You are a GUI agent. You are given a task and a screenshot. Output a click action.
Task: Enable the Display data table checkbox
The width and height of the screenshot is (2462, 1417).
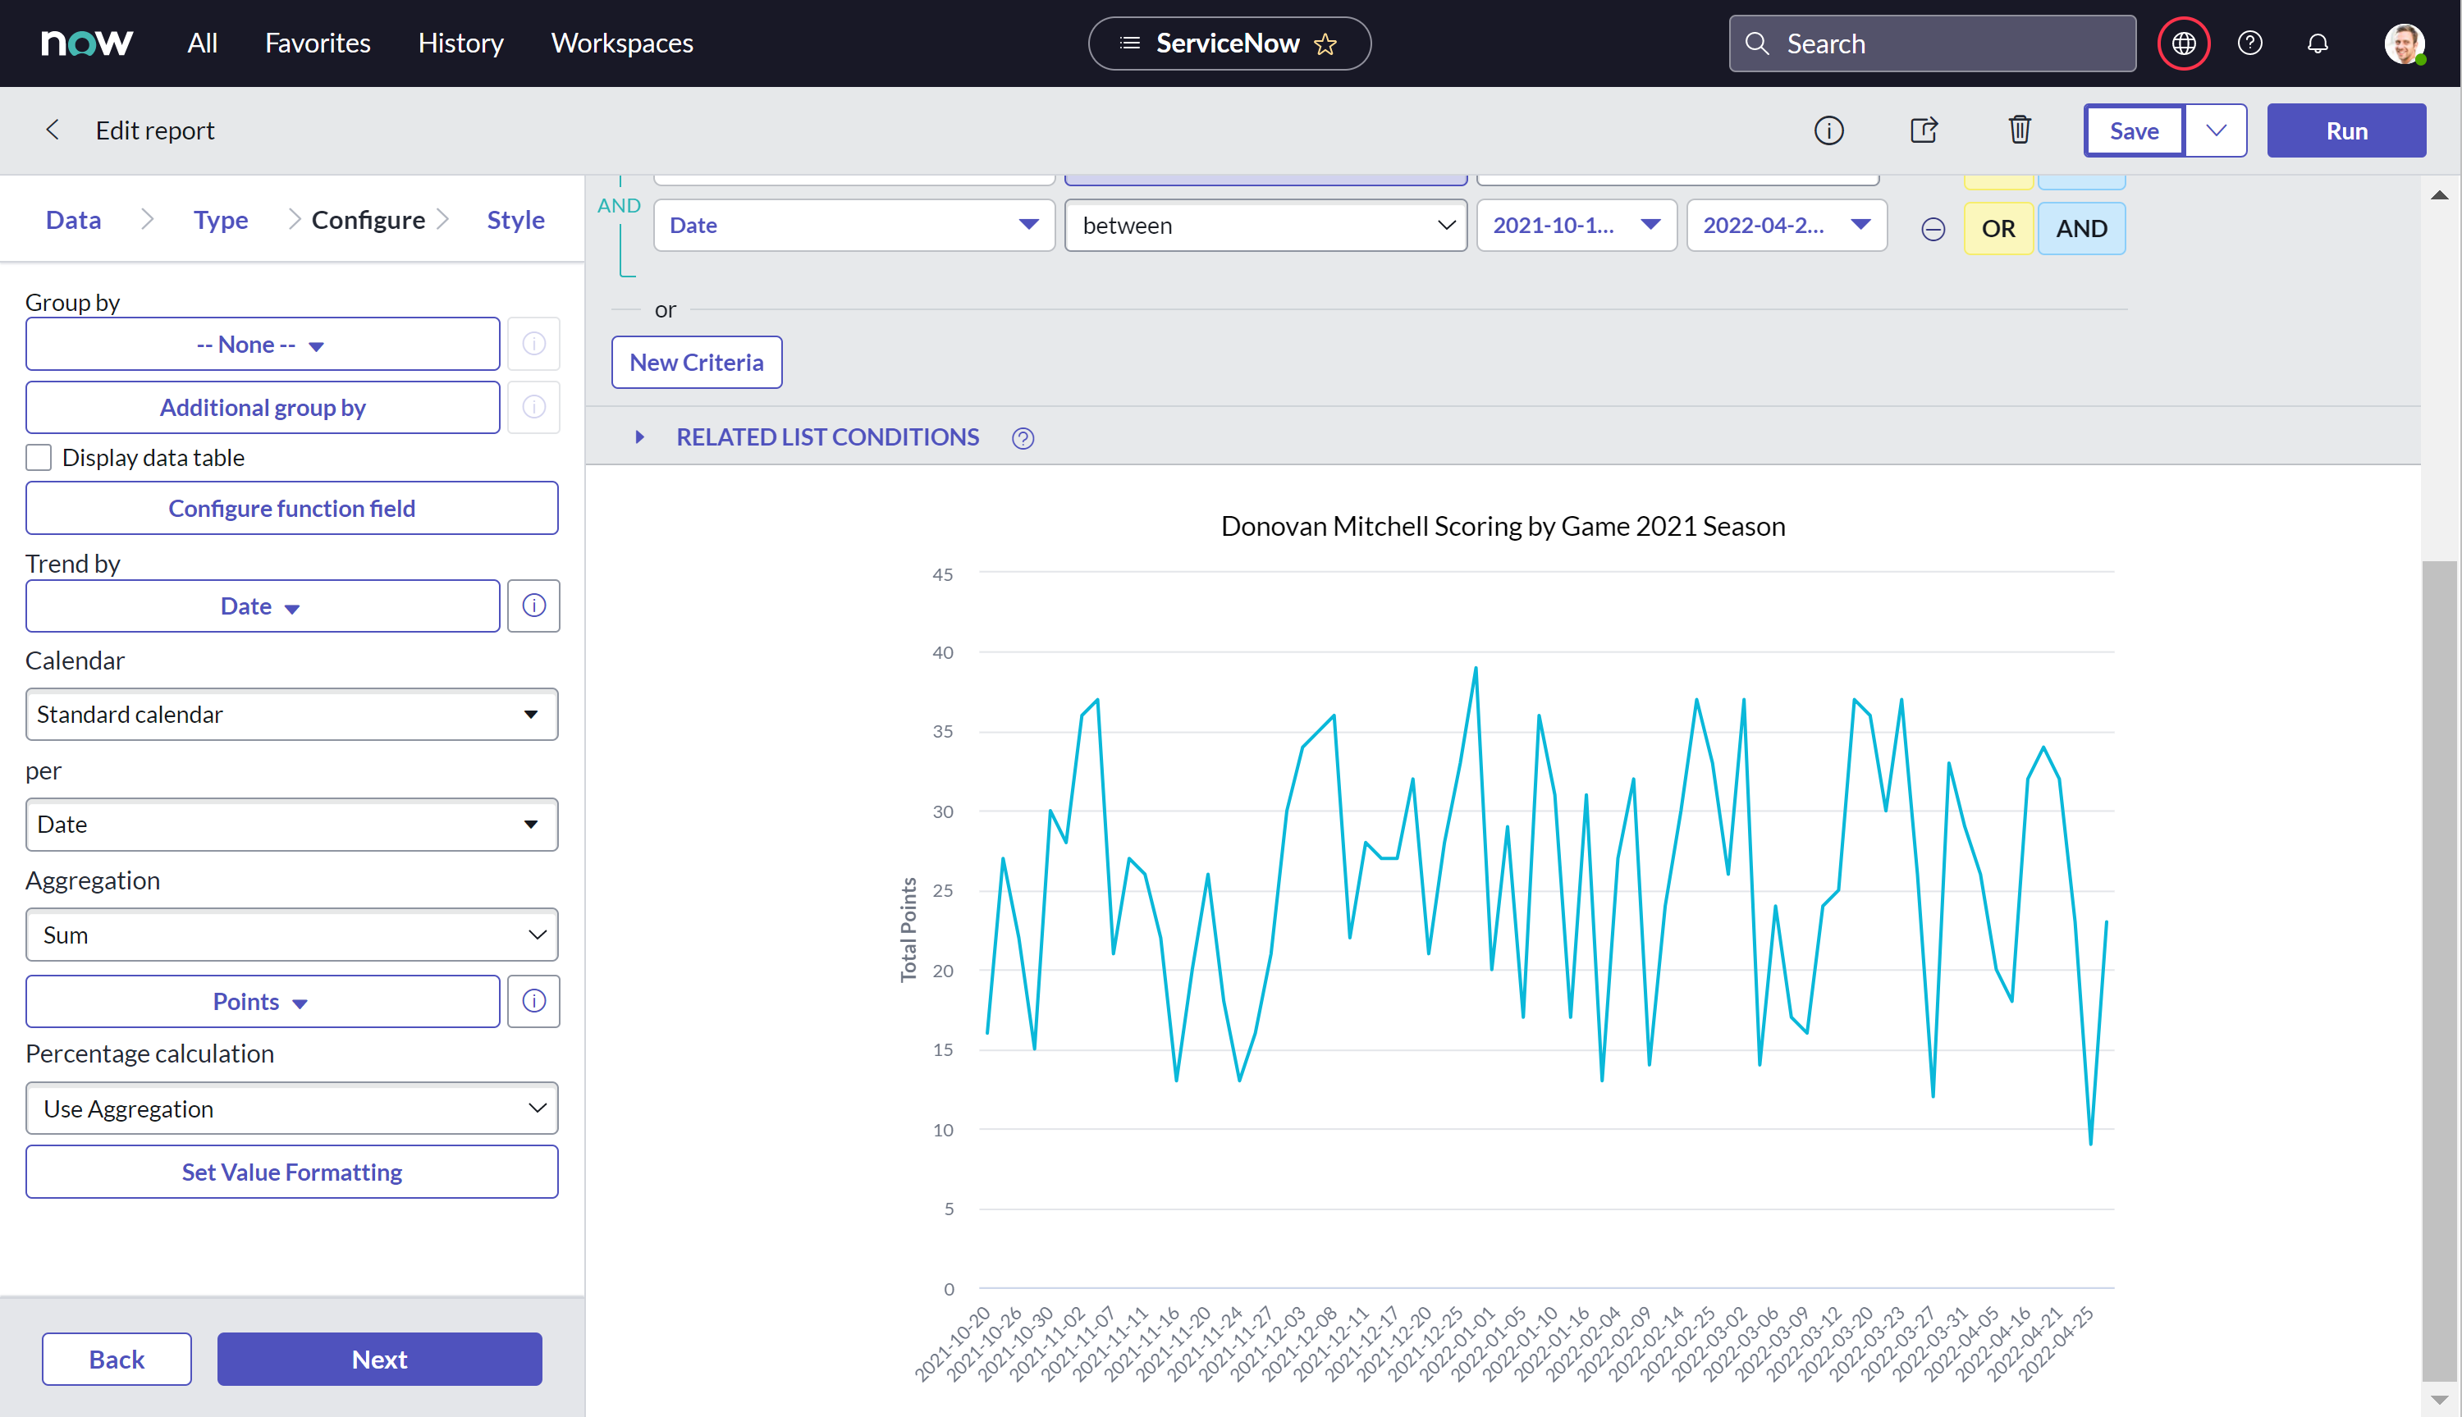point(39,457)
